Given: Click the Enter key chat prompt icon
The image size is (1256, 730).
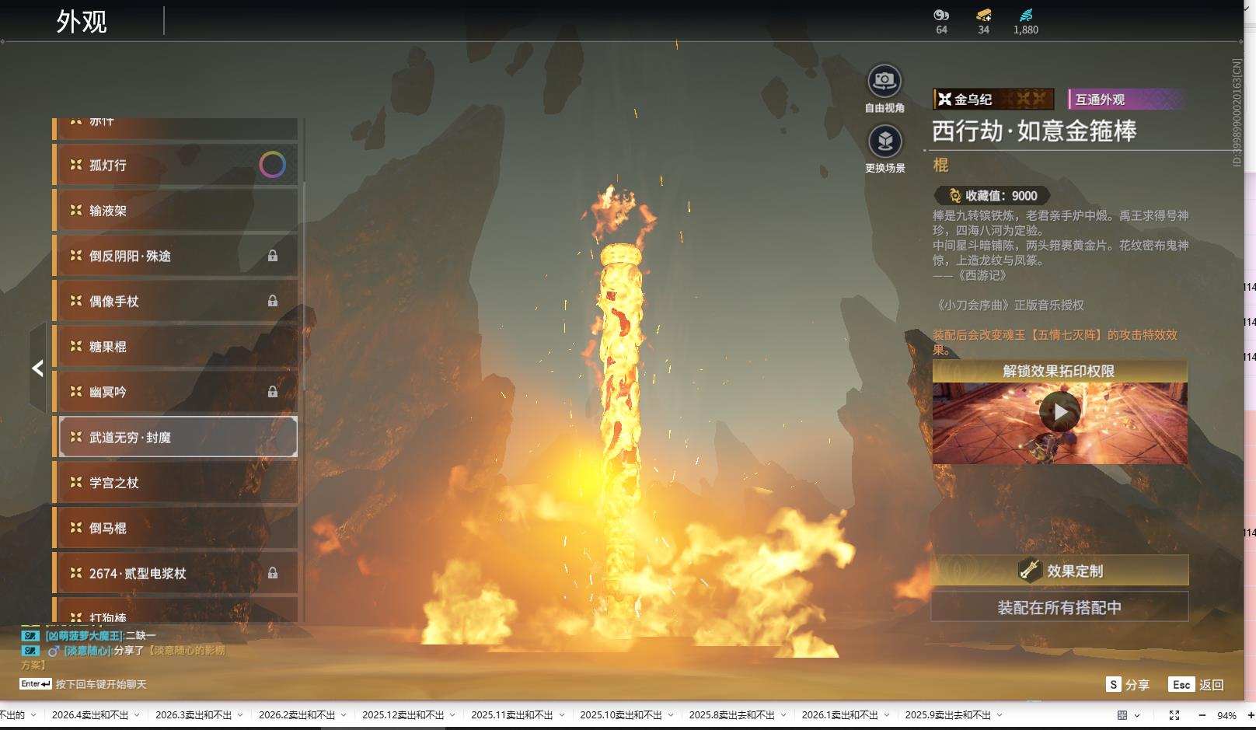Looking at the screenshot, I should 36,684.
